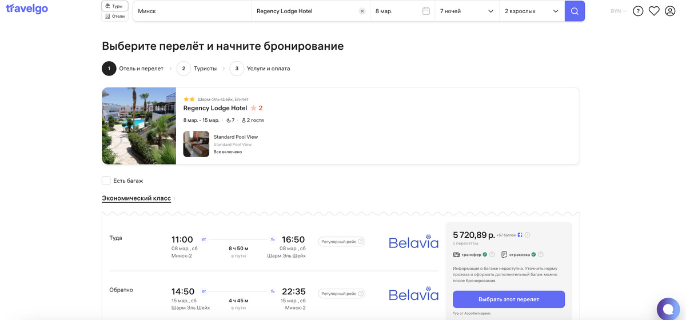
Task: Click the Минск departure city field
Action: (192, 11)
